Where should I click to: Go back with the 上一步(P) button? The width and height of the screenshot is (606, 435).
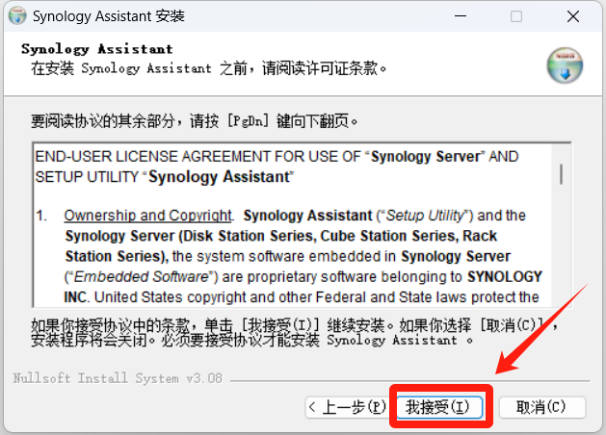(347, 407)
